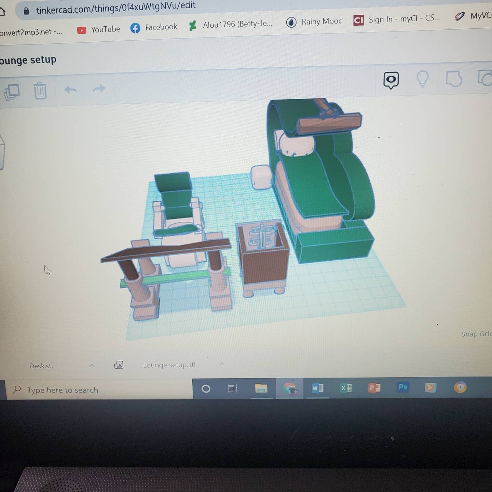Click the Lounge setup design name
492x492 pixels.
28,60
